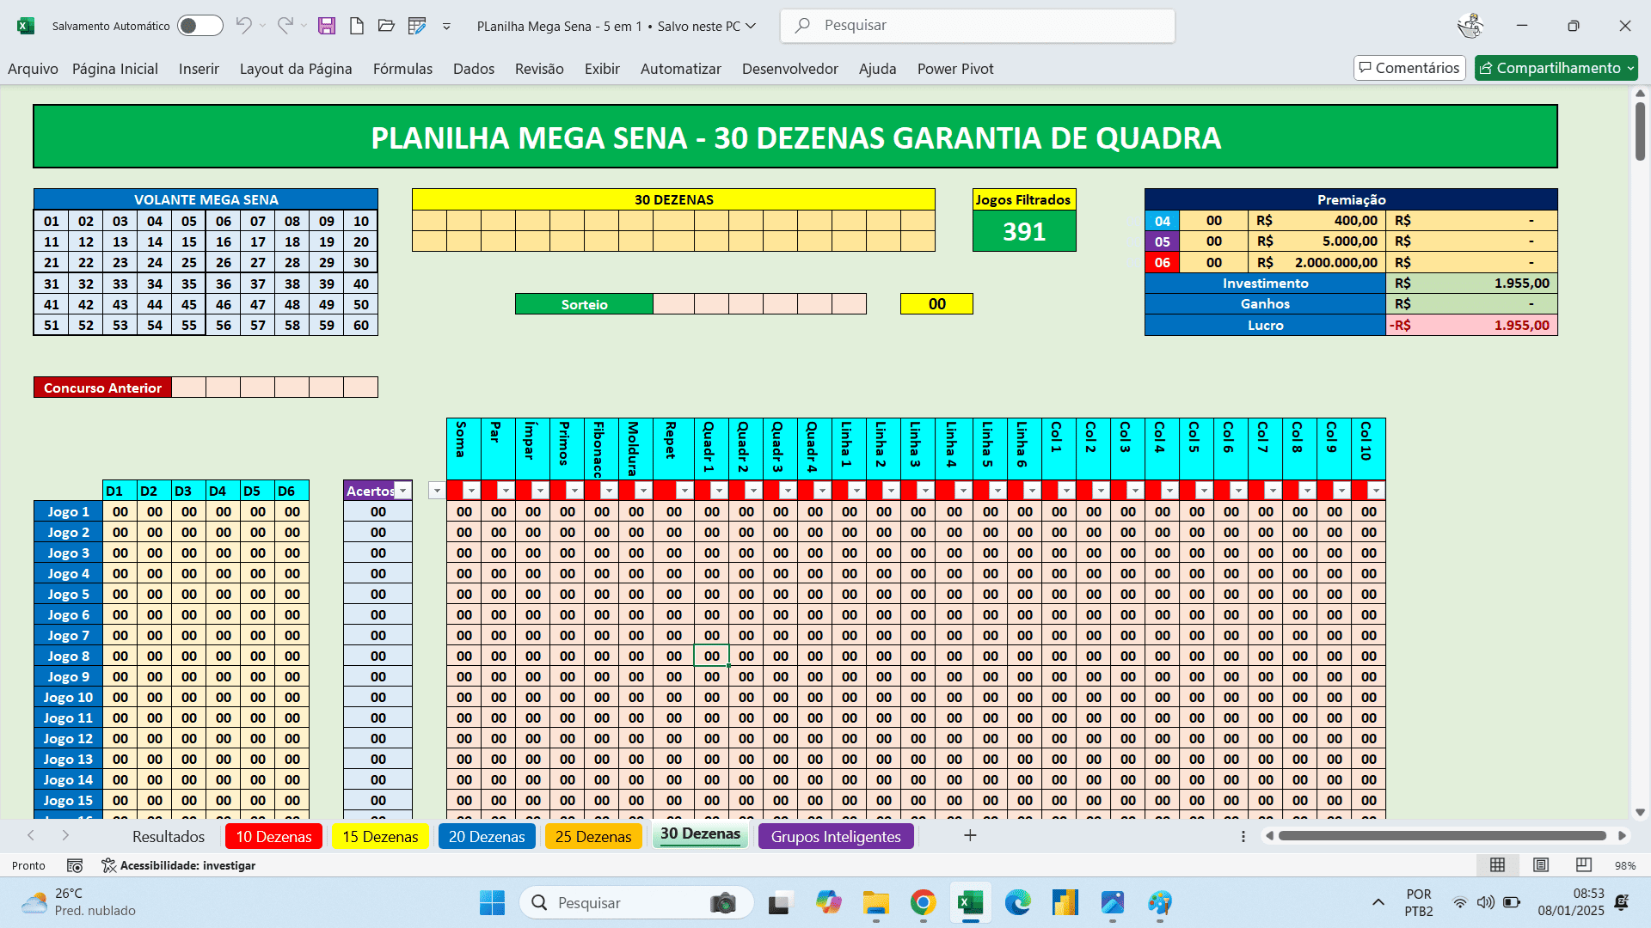Screen dimensions: 1651x928
Task: Open the Power Pivot ribbon tab
Action: pos(955,69)
